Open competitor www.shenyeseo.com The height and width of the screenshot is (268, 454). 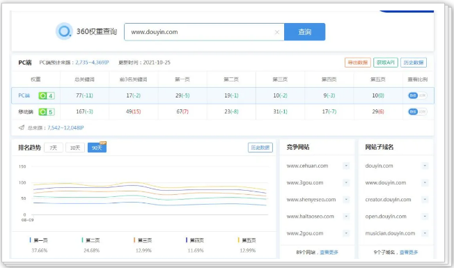point(311,199)
